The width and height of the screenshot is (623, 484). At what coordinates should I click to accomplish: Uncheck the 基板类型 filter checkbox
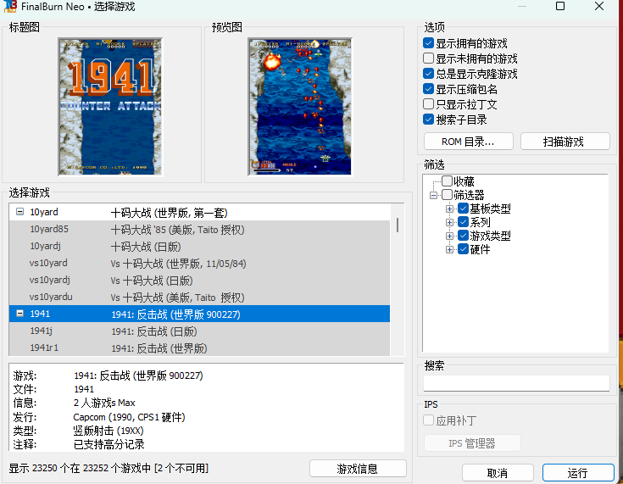pyautogui.click(x=463, y=209)
